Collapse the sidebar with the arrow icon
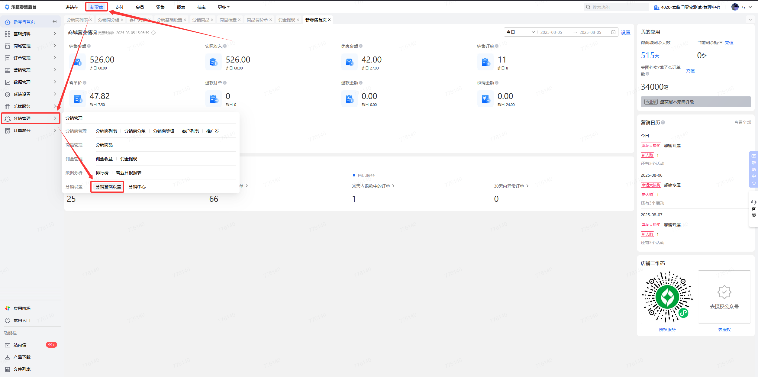Viewport: 758px width, 377px height. (55, 22)
